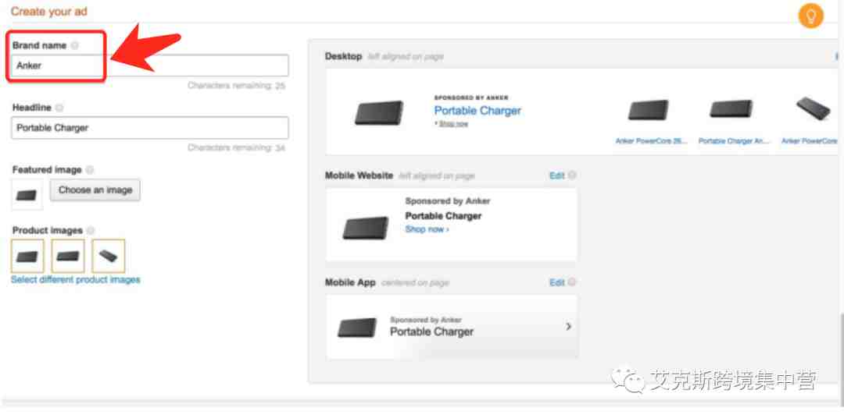Click Shop now in Desktop preview

453,123
